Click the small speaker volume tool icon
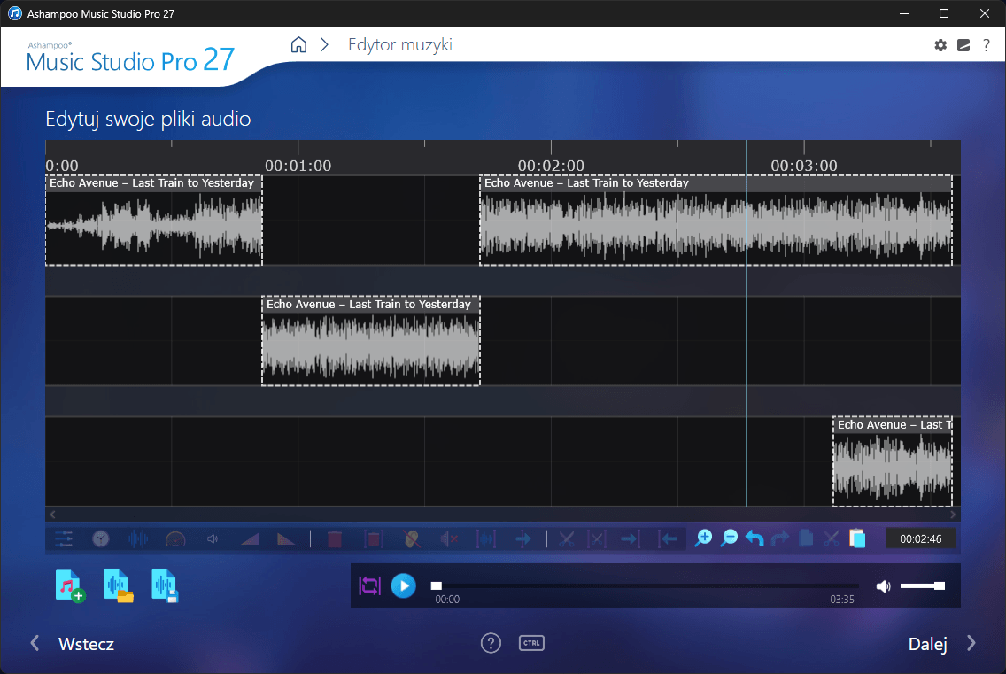This screenshot has height=674, width=1006. (213, 538)
